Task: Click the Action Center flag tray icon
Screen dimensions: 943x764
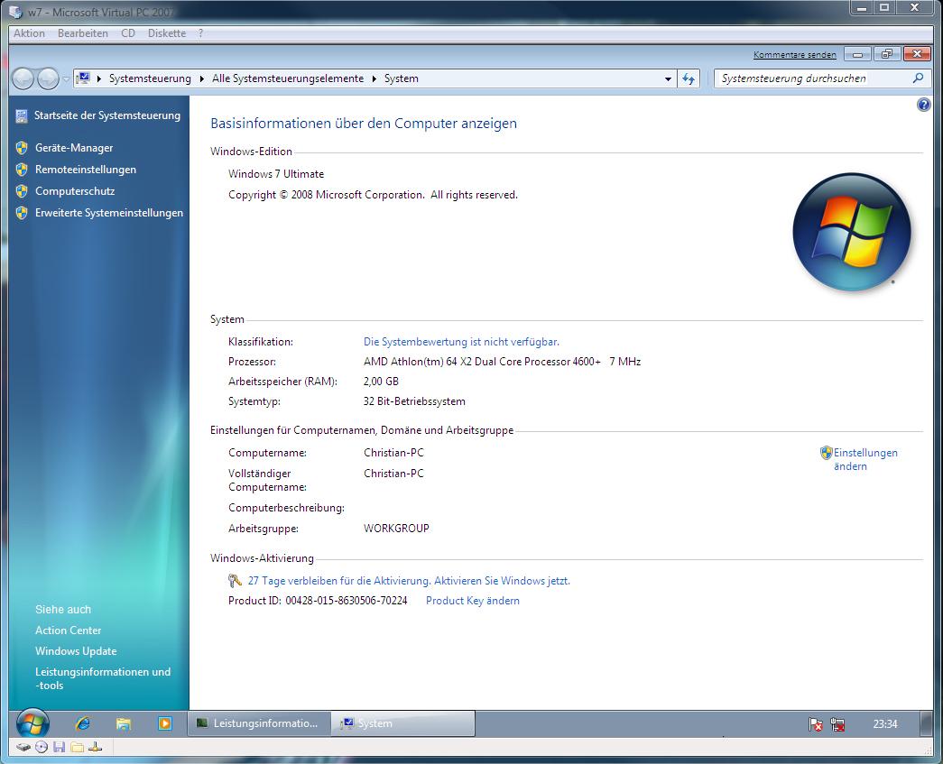Action: click(816, 725)
